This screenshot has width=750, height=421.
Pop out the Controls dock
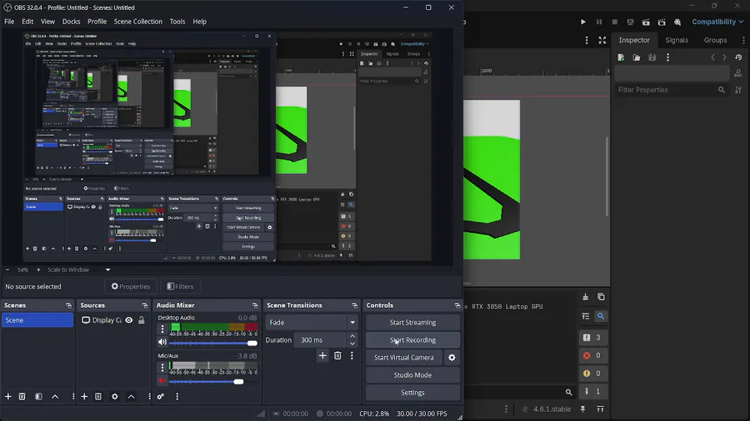(x=457, y=305)
